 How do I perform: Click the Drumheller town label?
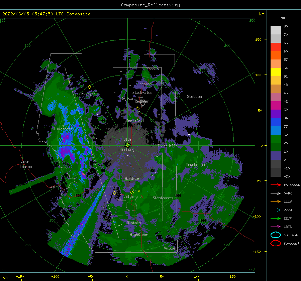tap(196, 165)
